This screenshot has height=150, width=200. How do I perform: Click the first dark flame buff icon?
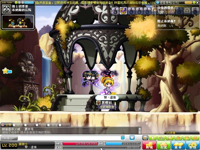(x=115, y=10)
